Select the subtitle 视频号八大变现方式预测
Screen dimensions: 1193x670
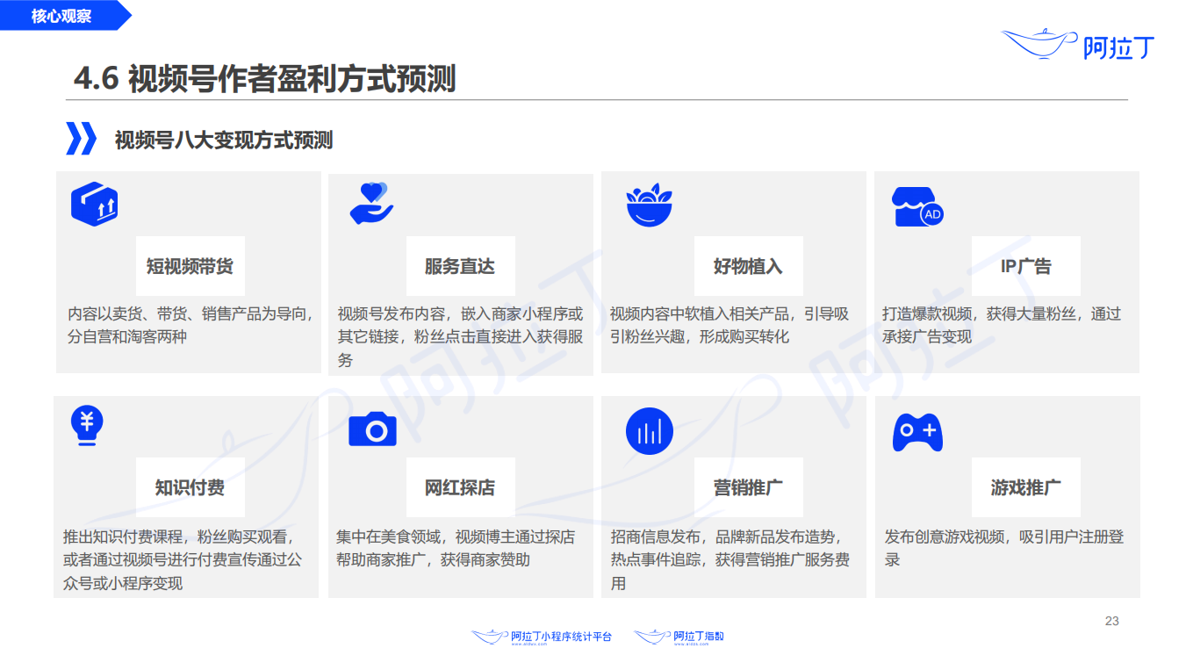(x=224, y=140)
